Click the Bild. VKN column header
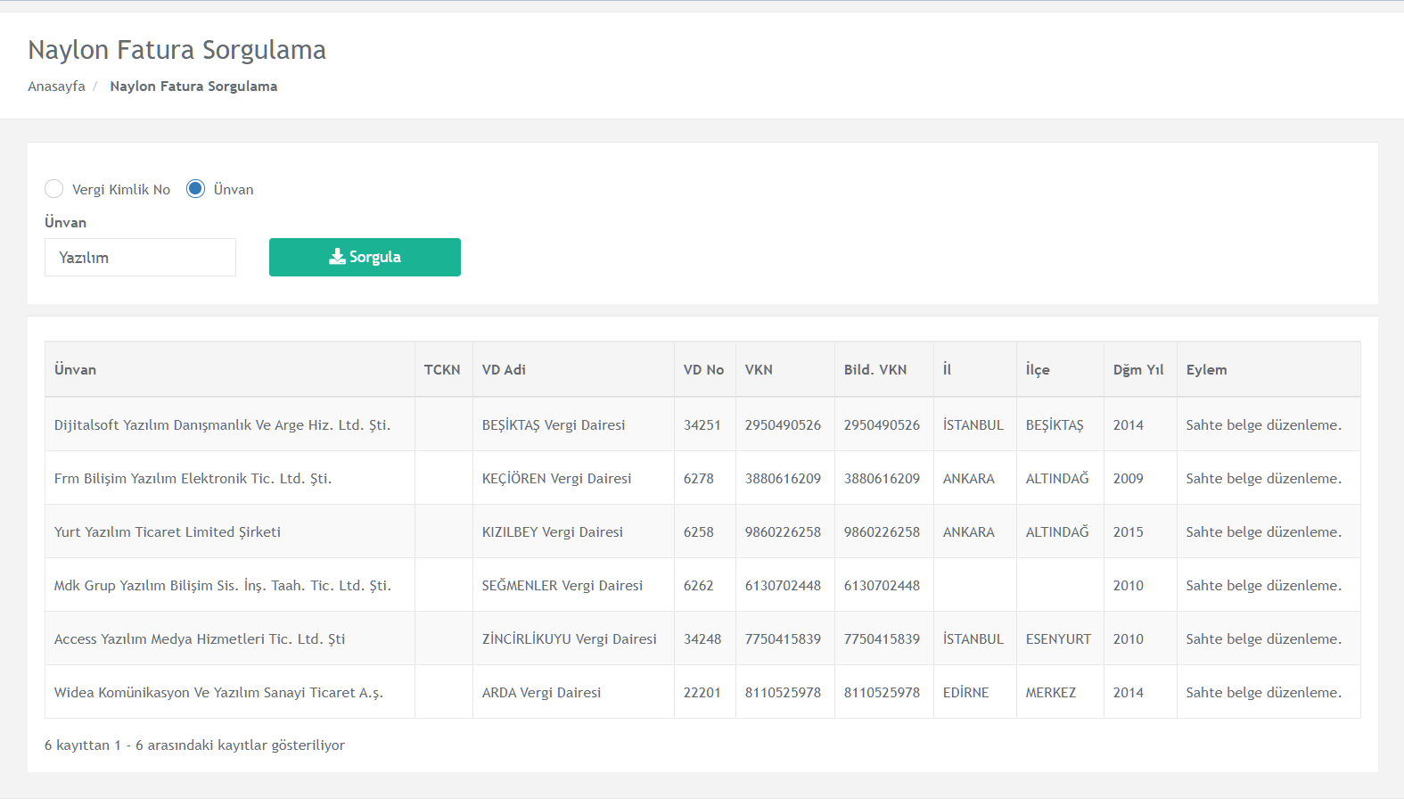The height and width of the screenshot is (807, 1404). pyautogui.click(x=883, y=369)
